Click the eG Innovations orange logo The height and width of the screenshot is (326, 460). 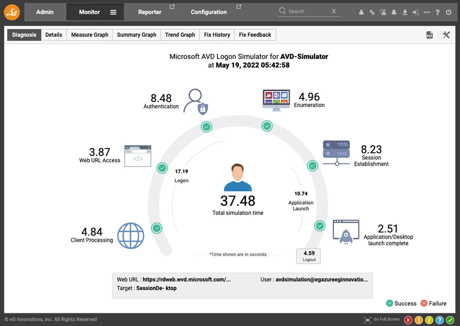(x=12, y=12)
